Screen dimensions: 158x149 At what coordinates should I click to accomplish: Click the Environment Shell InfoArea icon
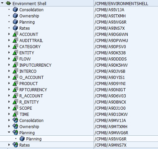pos(8,3)
